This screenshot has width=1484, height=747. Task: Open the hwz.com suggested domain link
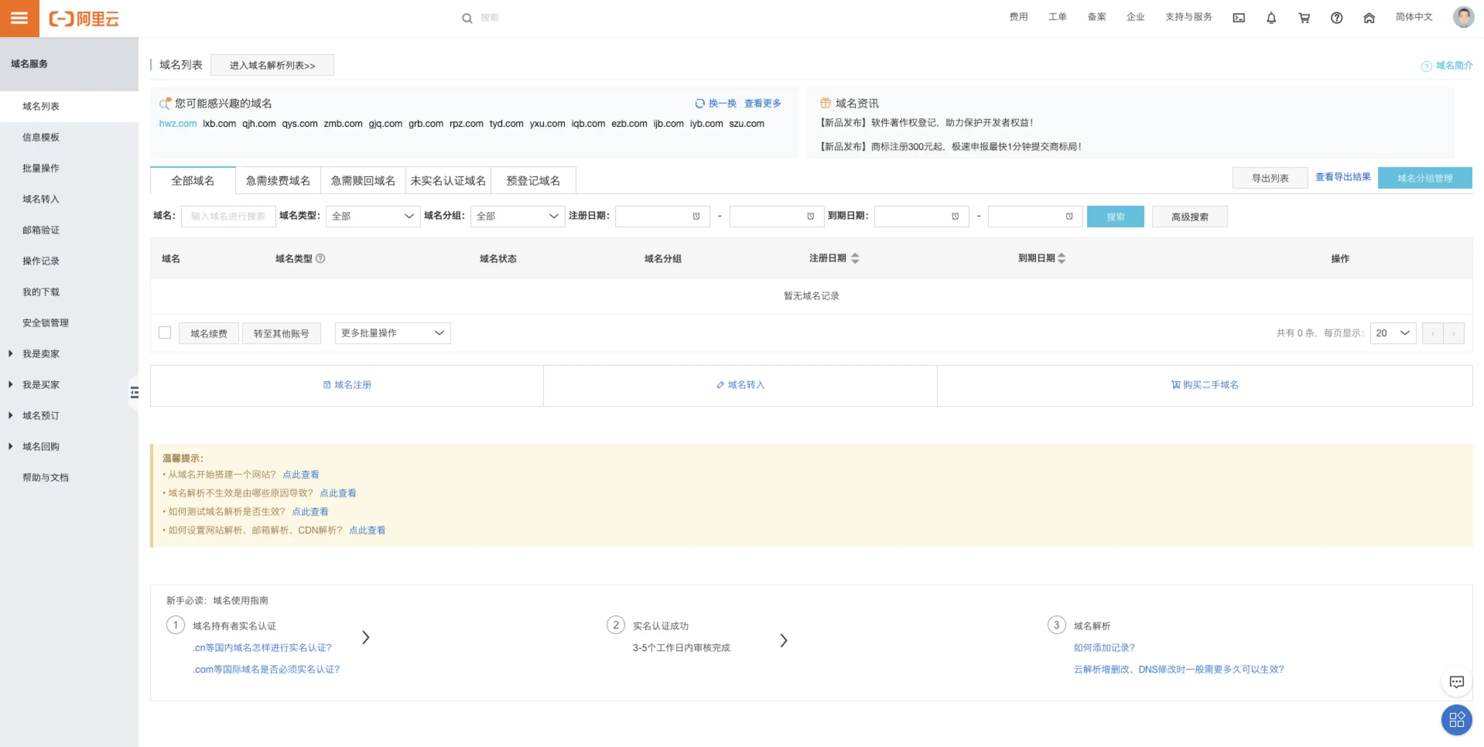click(178, 123)
